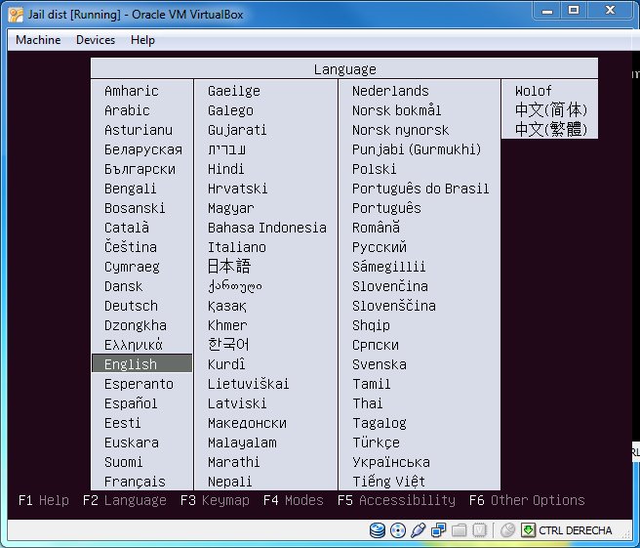Pick 한국어 language
640x548 pixels.
[228, 345]
